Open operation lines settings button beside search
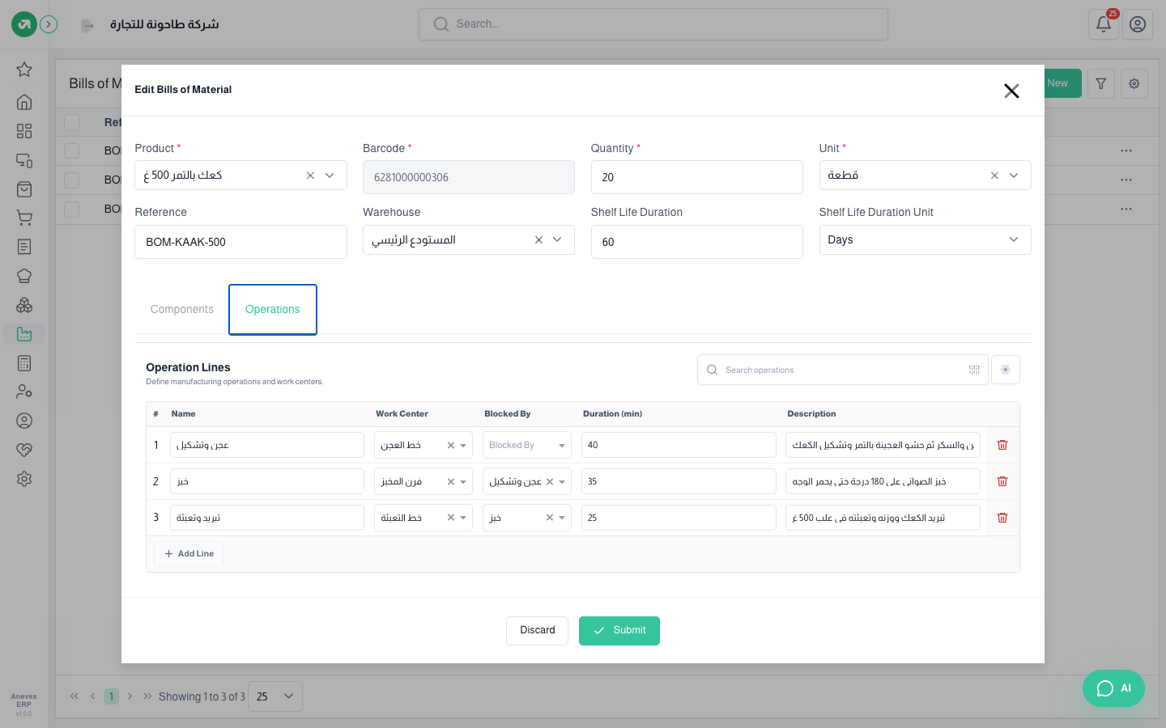The image size is (1166, 728). 1006,370
